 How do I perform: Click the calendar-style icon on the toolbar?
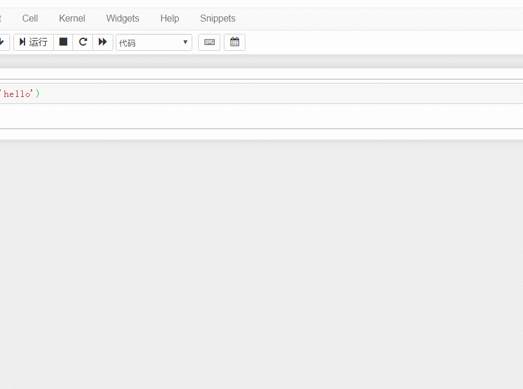point(234,41)
